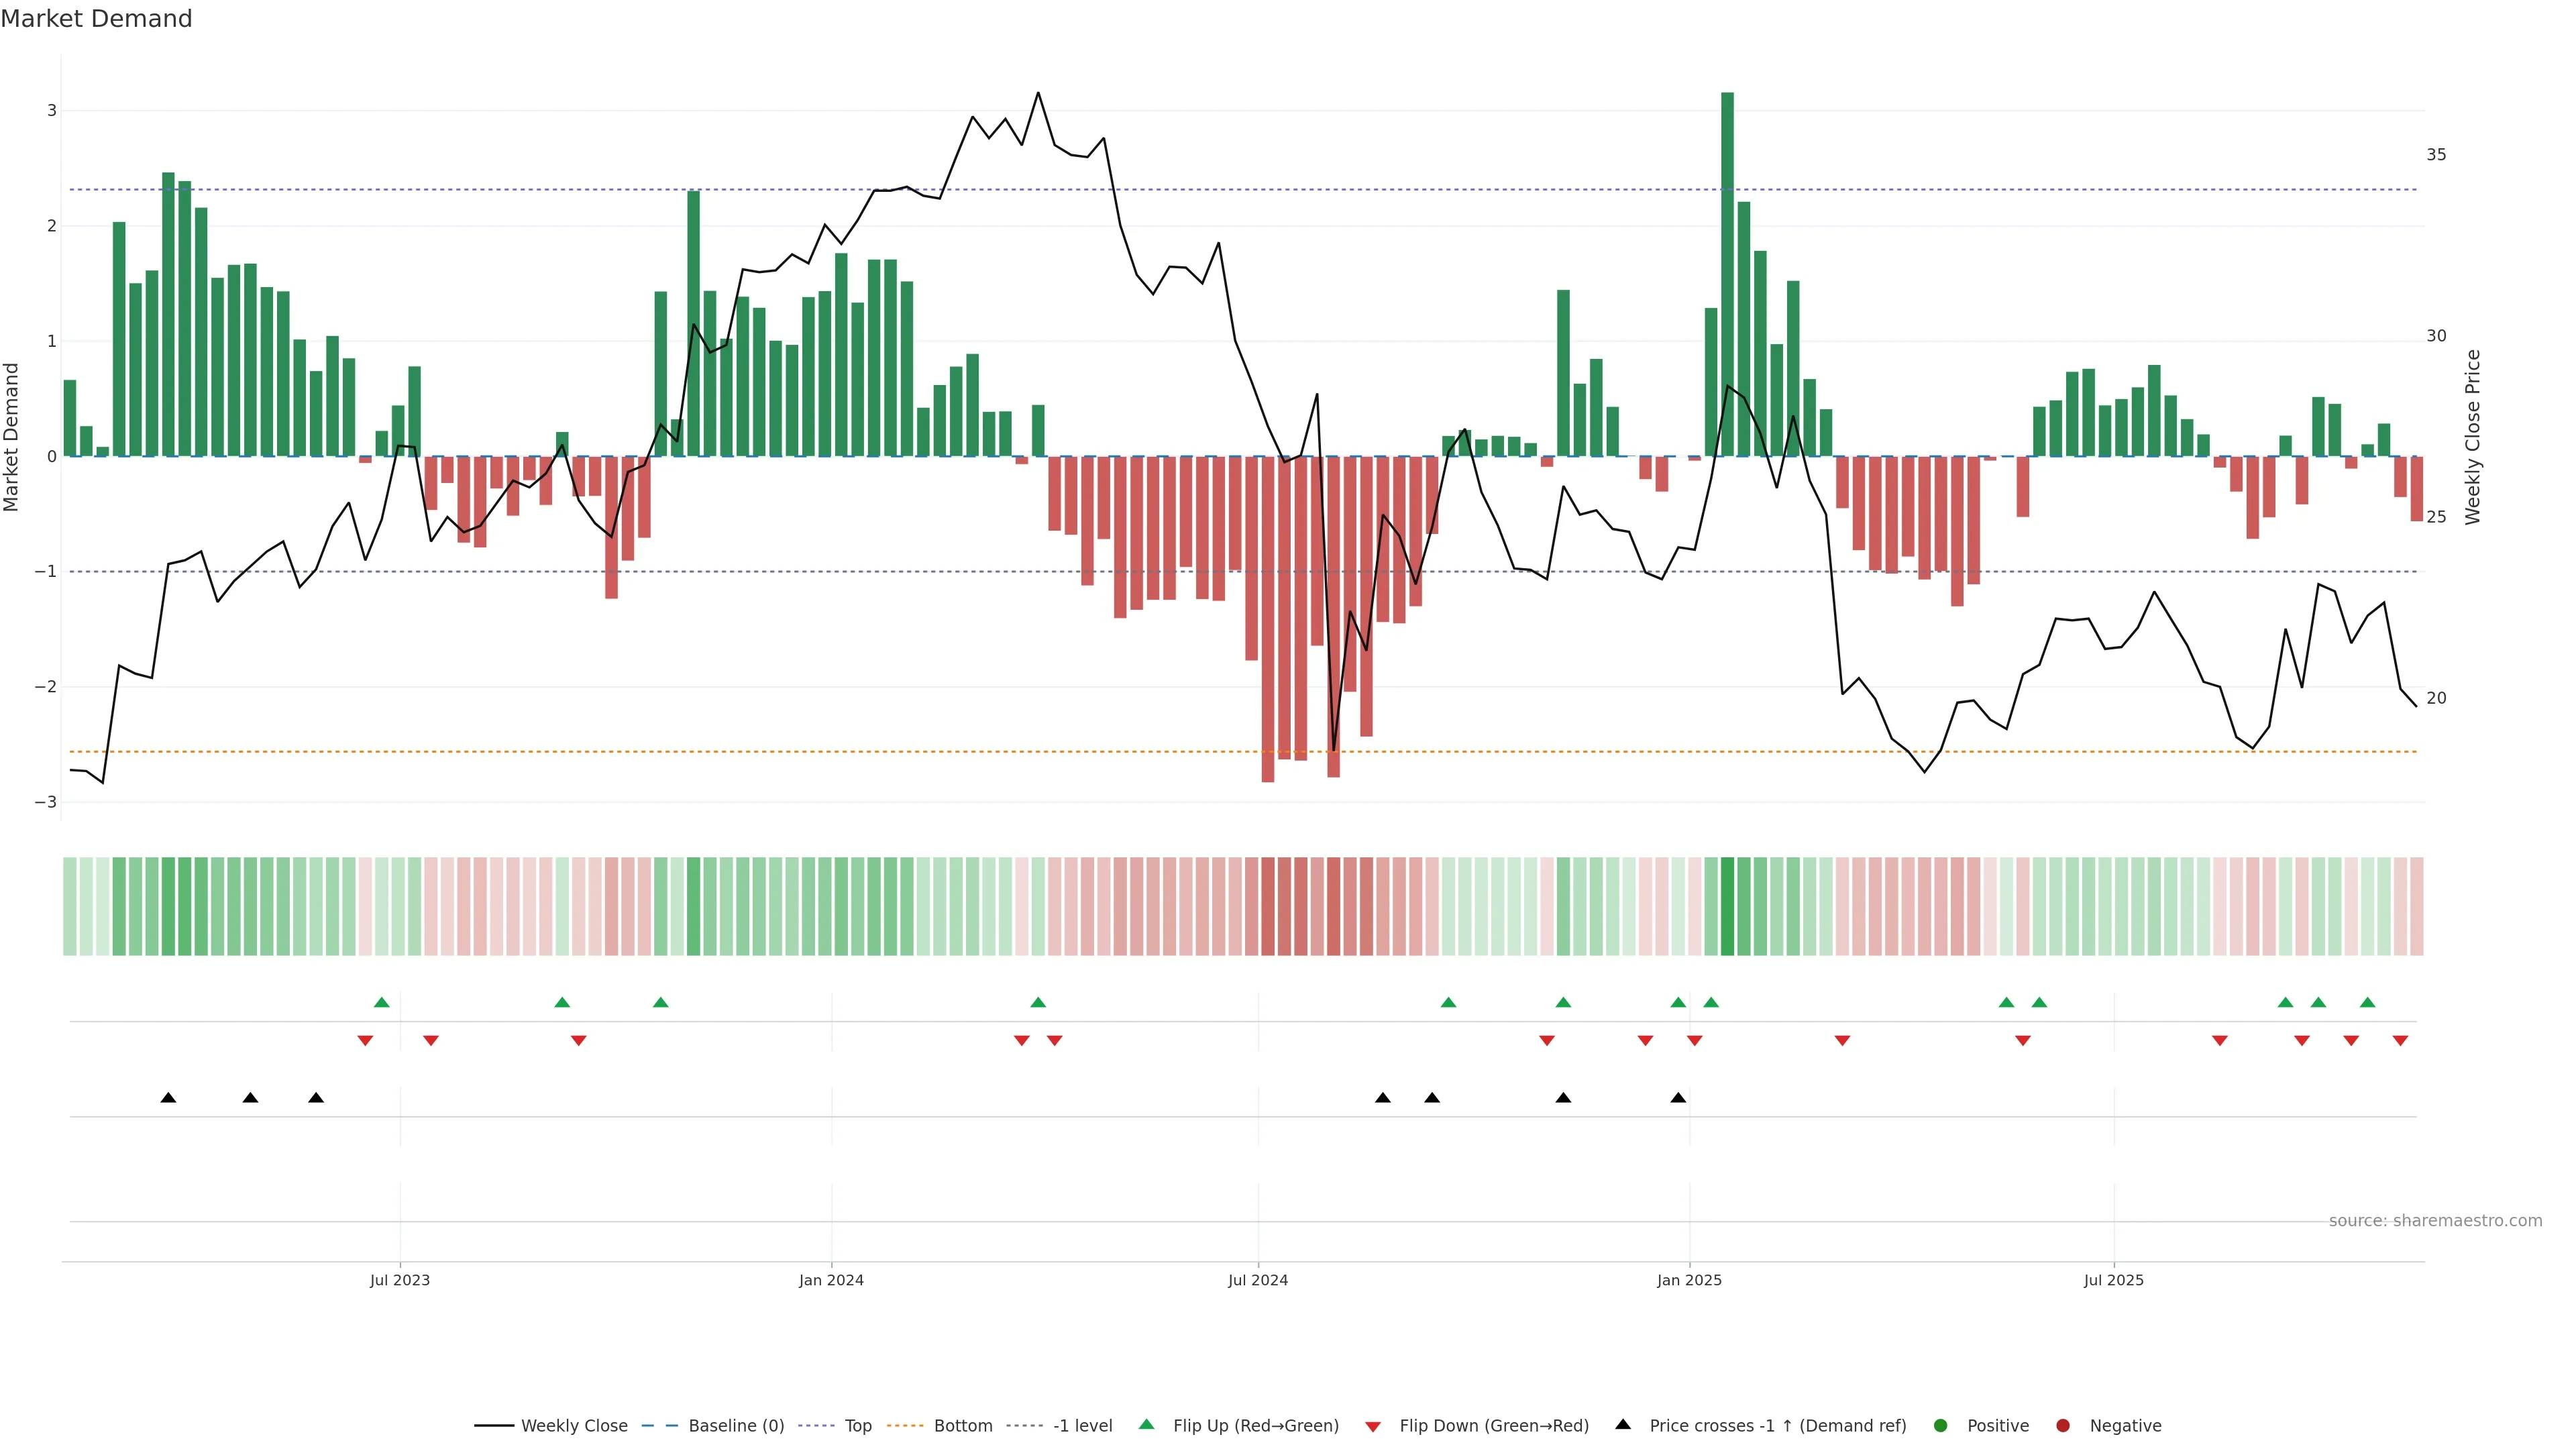
Task: Click the source sharemaestro.com text
Action: (x=2434, y=1220)
